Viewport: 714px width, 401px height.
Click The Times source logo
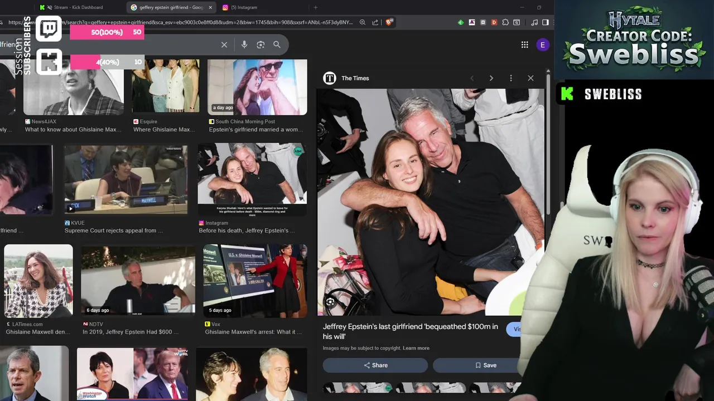pos(330,78)
